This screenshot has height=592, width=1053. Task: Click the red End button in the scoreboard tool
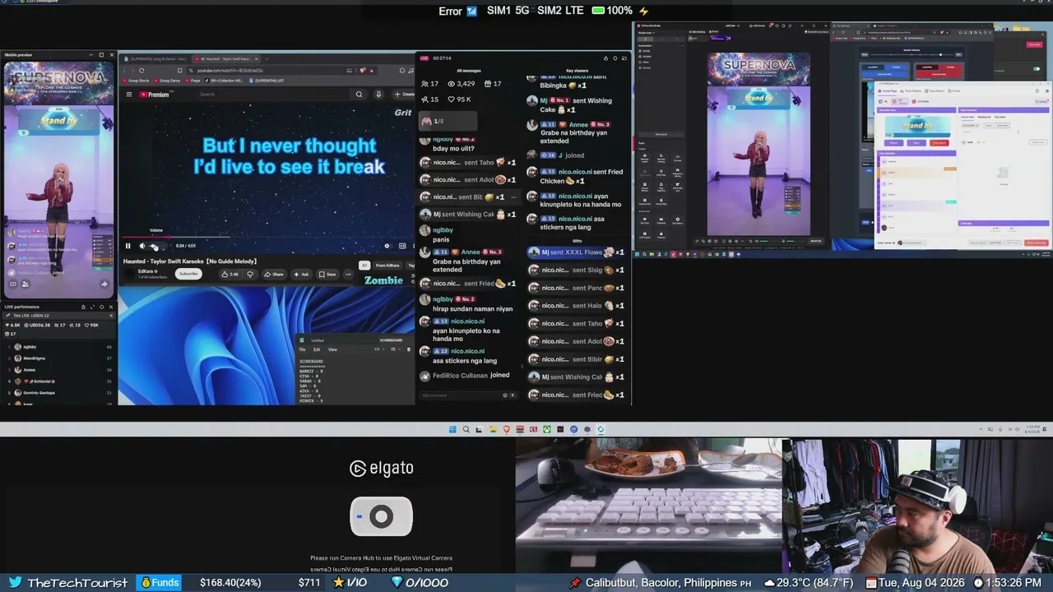click(939, 143)
